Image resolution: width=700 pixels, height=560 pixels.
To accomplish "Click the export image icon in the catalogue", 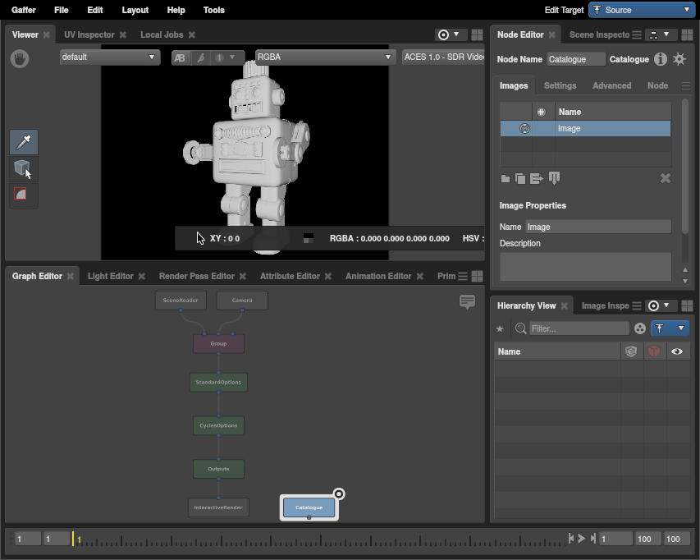I will pos(537,179).
